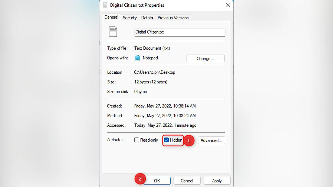Go to the Previous Versions tab
Viewport: 333px width, 187px height.
(173, 18)
